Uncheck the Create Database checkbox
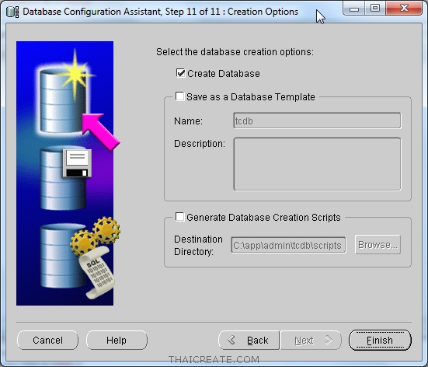Viewport: 428px width, 367px height. 180,73
